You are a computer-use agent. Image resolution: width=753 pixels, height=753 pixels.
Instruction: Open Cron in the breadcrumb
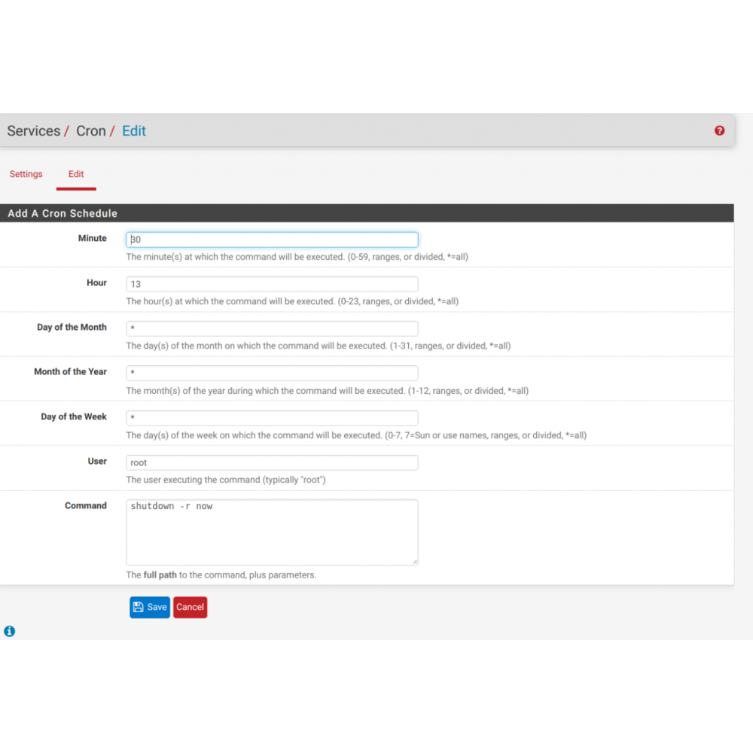point(91,131)
